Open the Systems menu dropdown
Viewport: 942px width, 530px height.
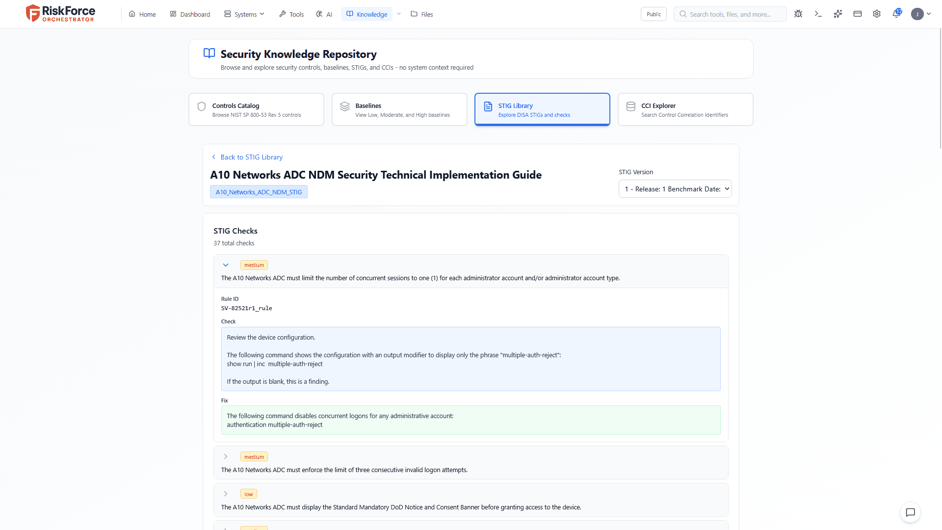pos(244,14)
